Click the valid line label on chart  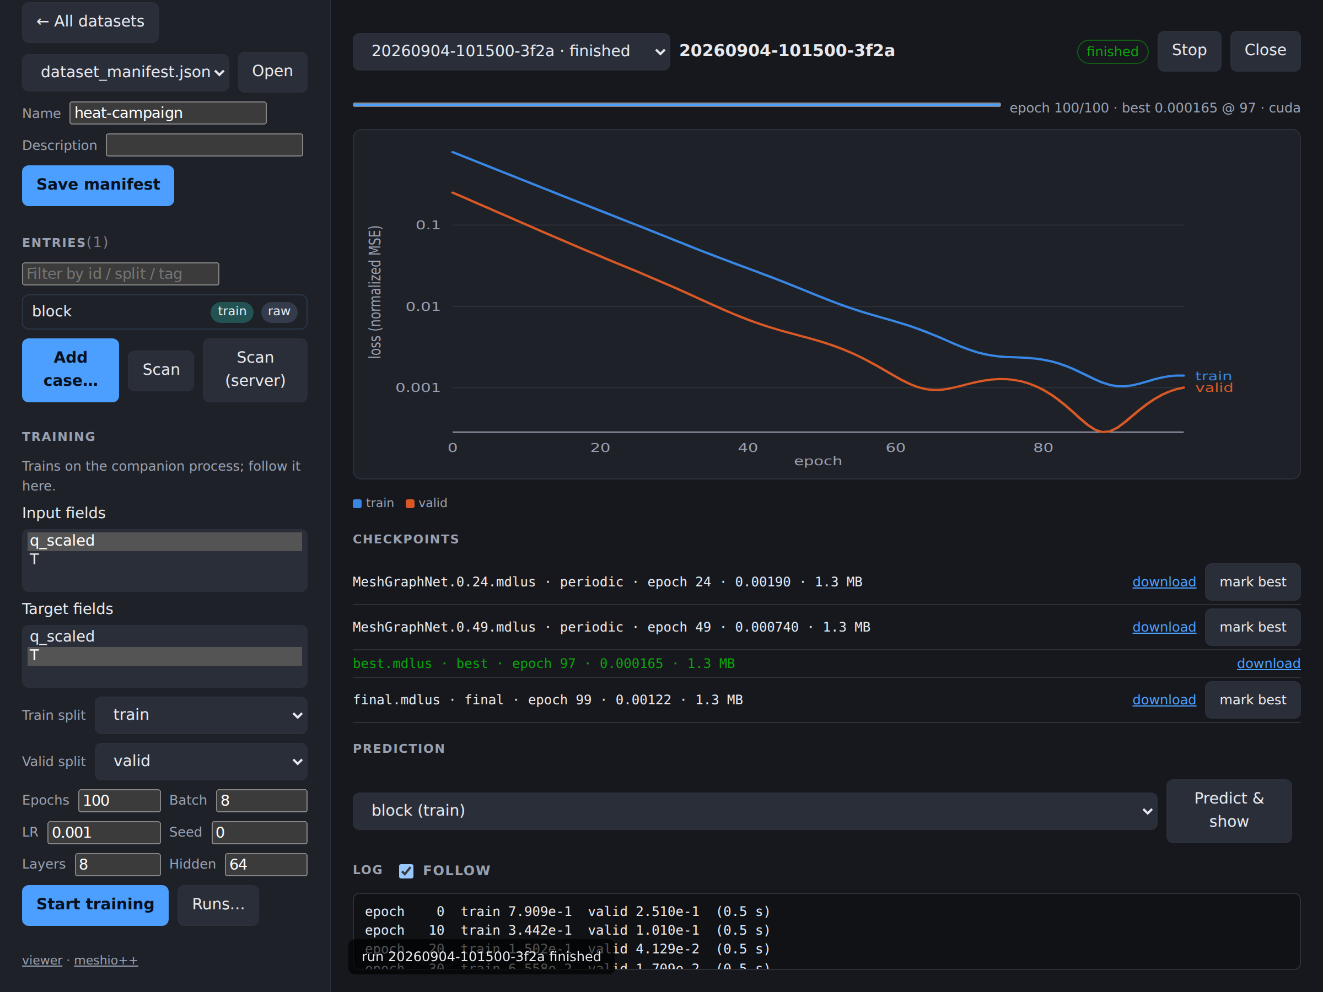point(1214,388)
